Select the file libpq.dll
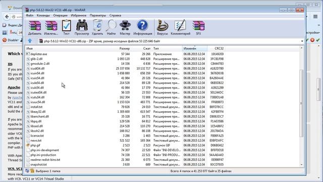Image resolution: width=323 pixels, height=182 pixels. [x=36, y=121]
